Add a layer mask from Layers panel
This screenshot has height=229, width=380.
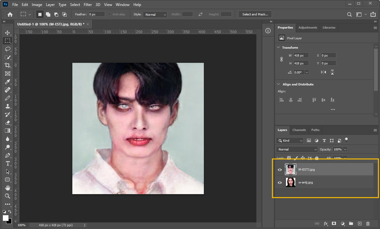[x=334, y=223]
